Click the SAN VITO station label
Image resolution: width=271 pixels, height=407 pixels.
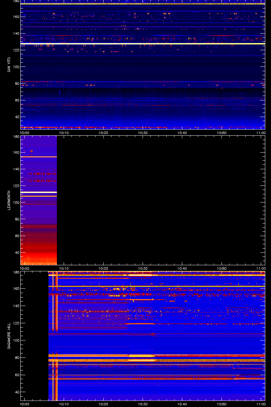click(x=9, y=64)
